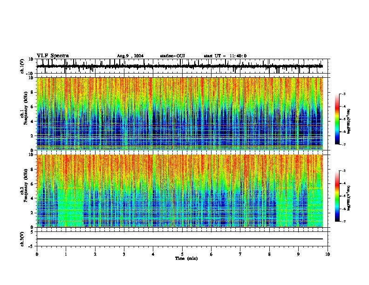Click the ch.2 spectrogram color scale bar

(x=337, y=196)
